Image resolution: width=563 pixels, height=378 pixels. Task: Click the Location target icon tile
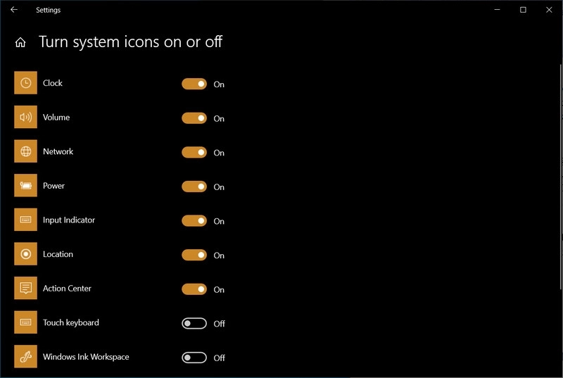click(x=25, y=254)
